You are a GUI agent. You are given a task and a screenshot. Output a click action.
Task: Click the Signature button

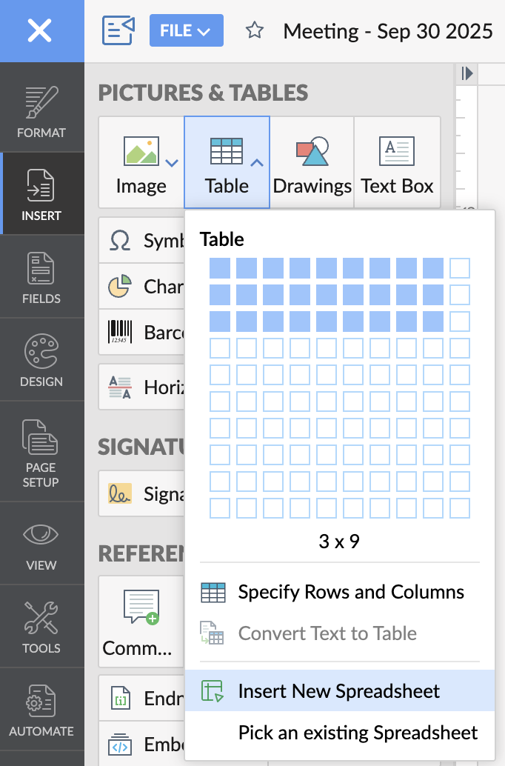[141, 493]
